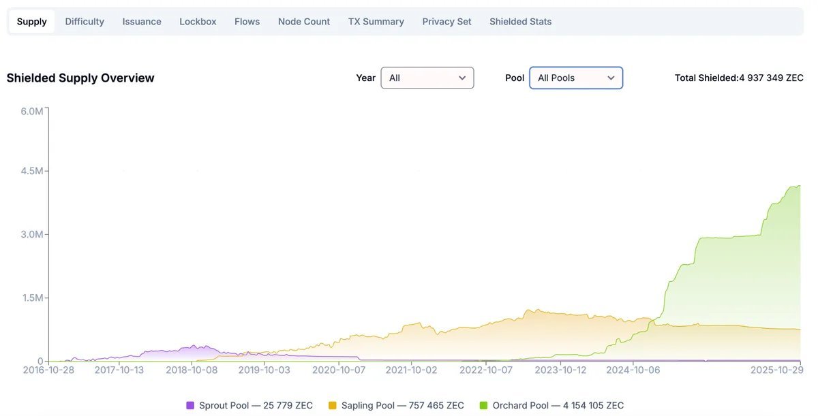Viewport: 818px width, 416px height.
Task: Open the Node Count tab
Action: point(304,22)
